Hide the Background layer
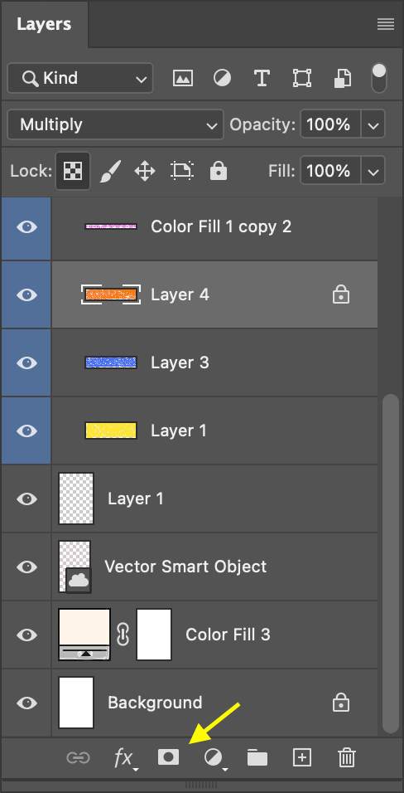This screenshot has width=404, height=793. point(26,703)
